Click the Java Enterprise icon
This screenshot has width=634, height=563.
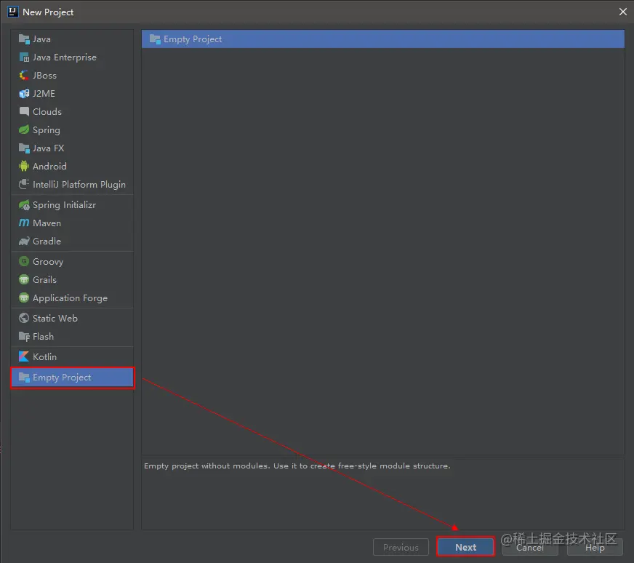[x=24, y=57]
